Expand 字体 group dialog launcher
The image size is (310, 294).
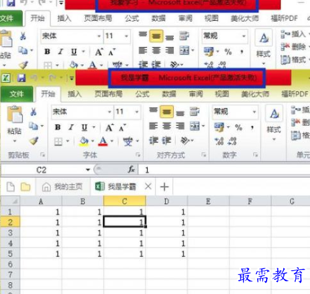(138, 155)
